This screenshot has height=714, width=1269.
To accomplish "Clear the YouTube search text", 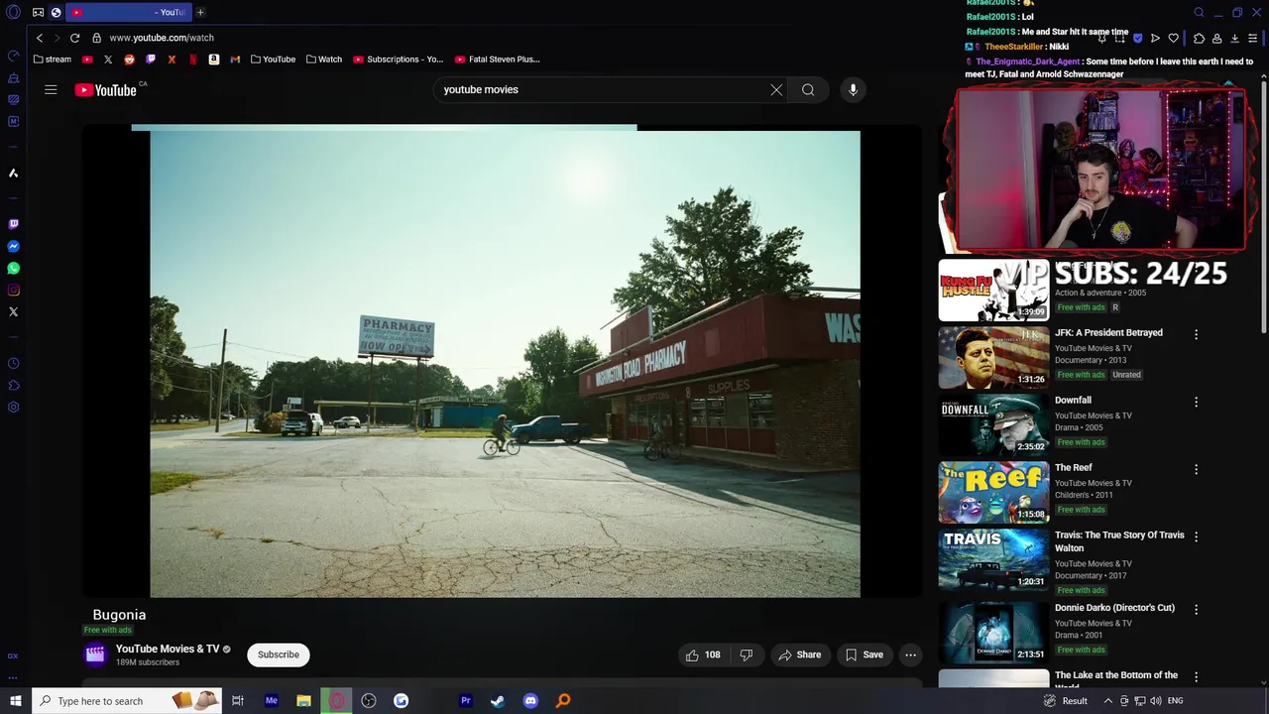I will coord(776,90).
